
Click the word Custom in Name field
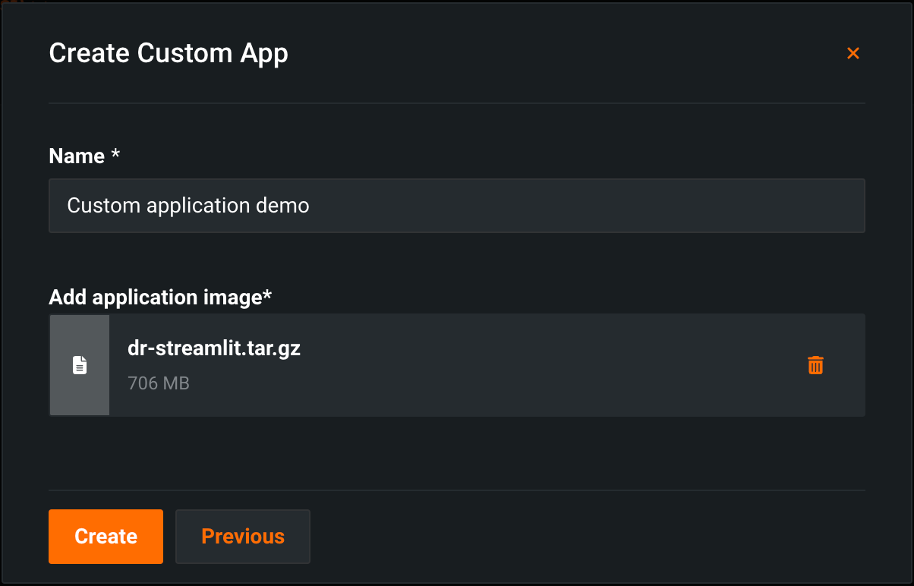(97, 206)
